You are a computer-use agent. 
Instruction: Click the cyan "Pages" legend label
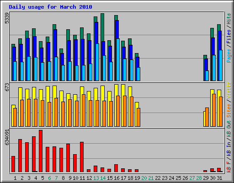click(x=229, y=56)
